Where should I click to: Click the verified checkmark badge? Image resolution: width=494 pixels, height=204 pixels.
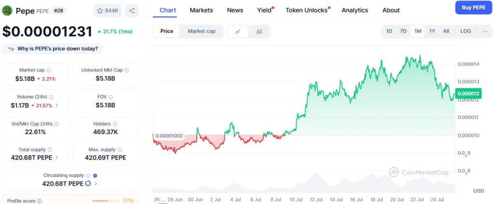[x=95, y=176]
